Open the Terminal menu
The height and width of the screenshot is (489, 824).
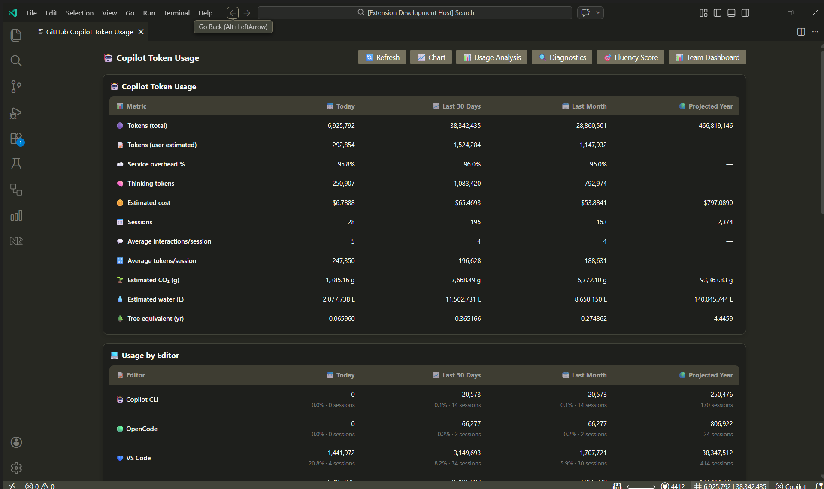click(x=176, y=13)
